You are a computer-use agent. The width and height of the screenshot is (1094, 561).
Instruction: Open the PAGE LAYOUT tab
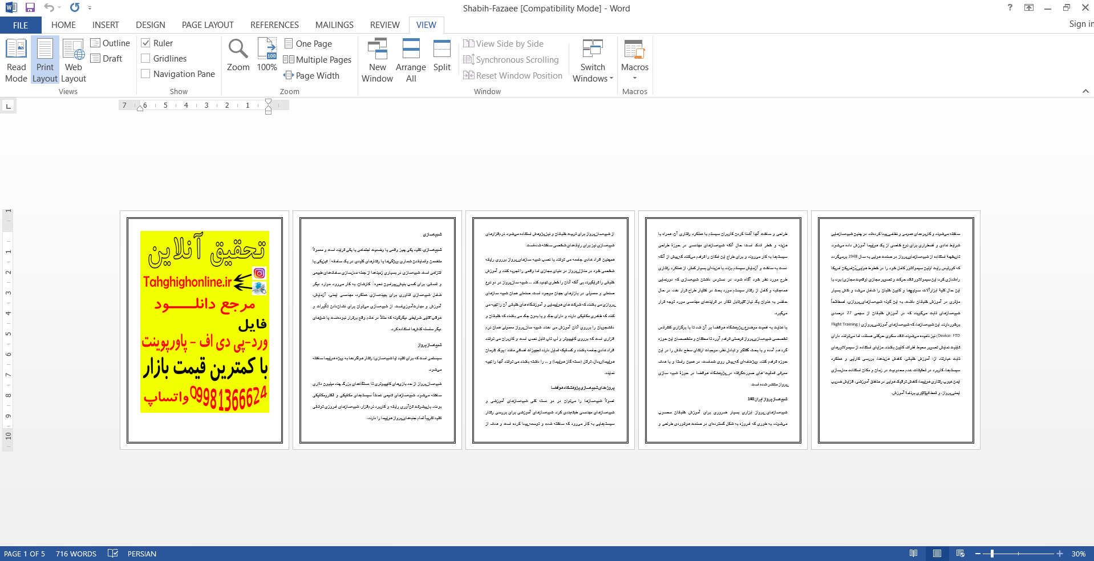pyautogui.click(x=208, y=25)
